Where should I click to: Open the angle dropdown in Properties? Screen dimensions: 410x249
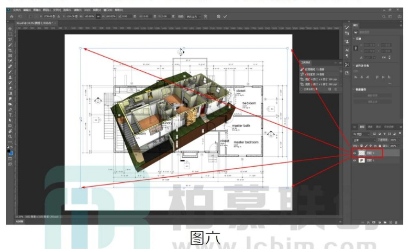tap(374, 57)
